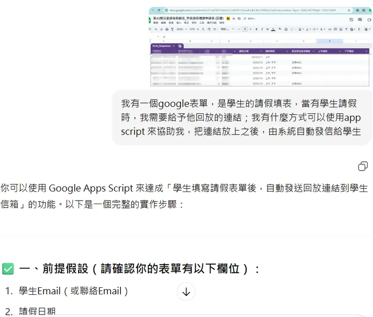Click list item 請假日期

click(37, 311)
